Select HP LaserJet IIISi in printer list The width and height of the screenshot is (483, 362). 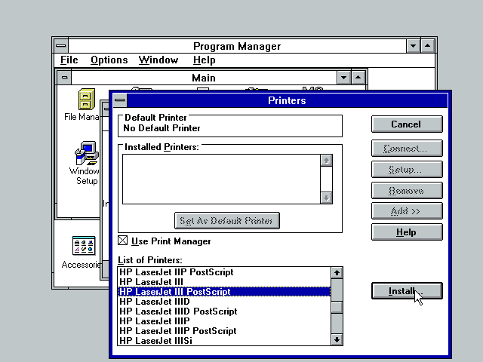coord(224,340)
